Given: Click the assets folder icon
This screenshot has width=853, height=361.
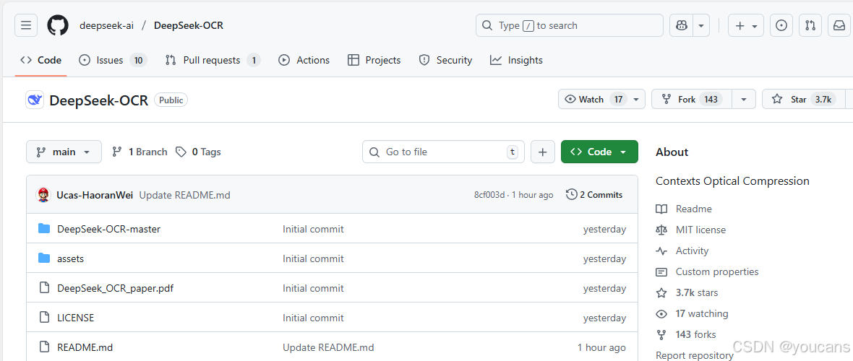Looking at the screenshot, I should [44, 258].
